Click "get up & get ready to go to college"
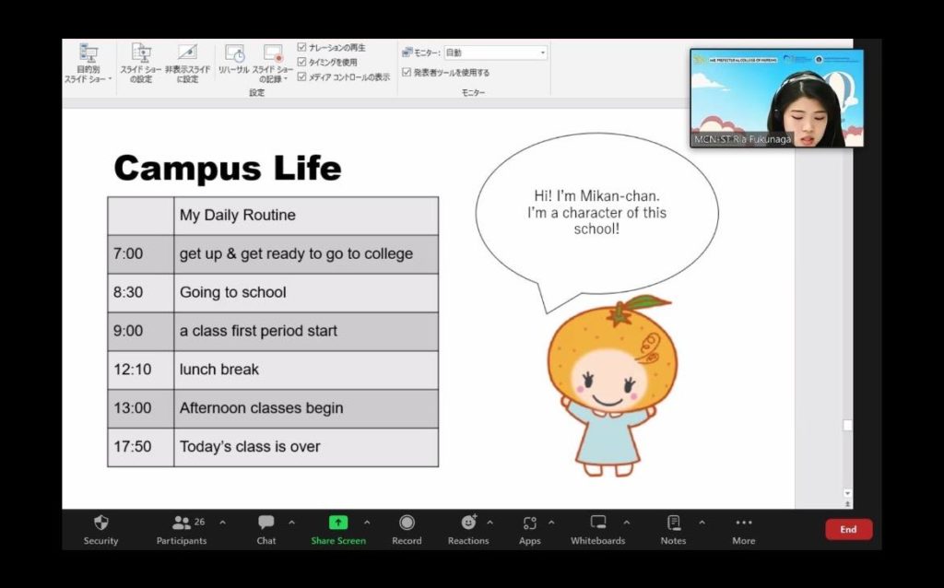The height and width of the screenshot is (588, 944). (306, 254)
